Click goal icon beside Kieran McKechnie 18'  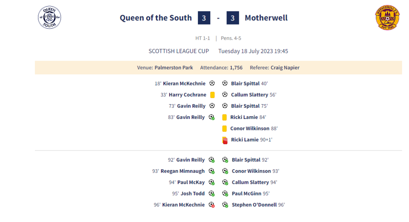point(212,83)
